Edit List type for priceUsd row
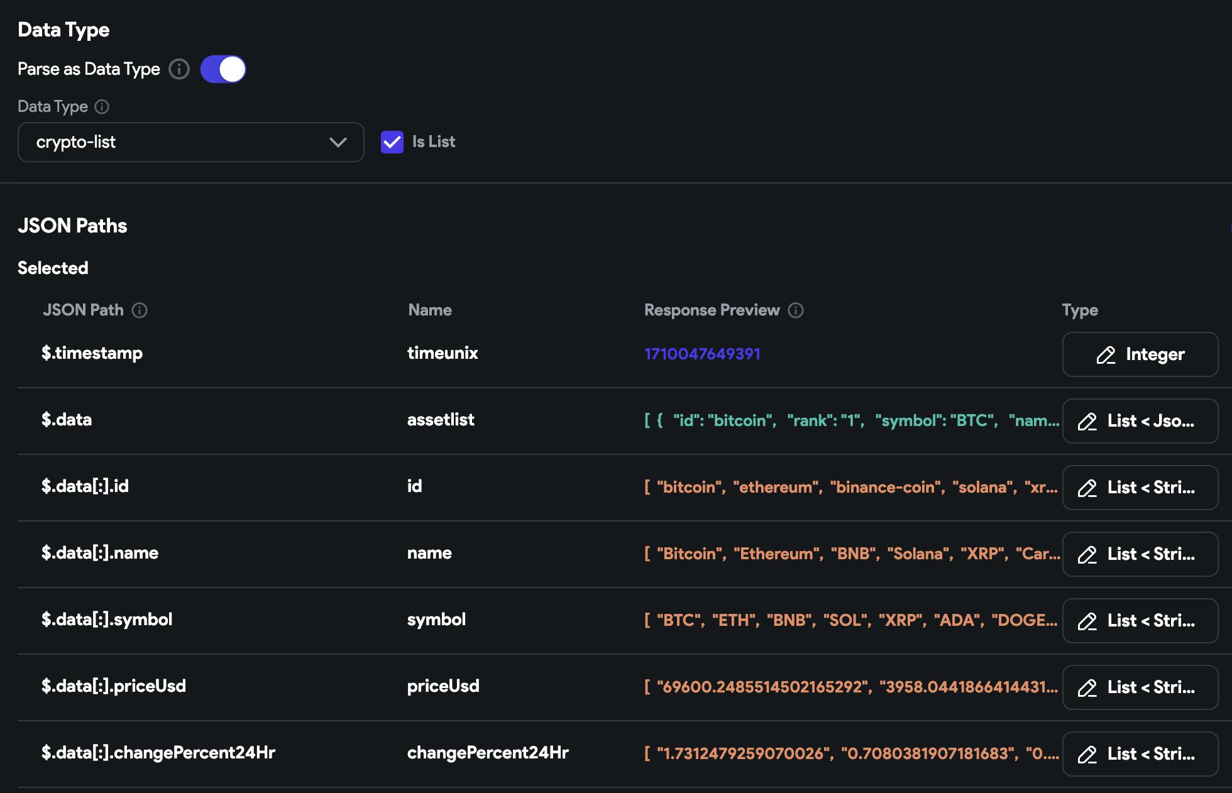Image resolution: width=1232 pixels, height=793 pixels. tap(1140, 687)
